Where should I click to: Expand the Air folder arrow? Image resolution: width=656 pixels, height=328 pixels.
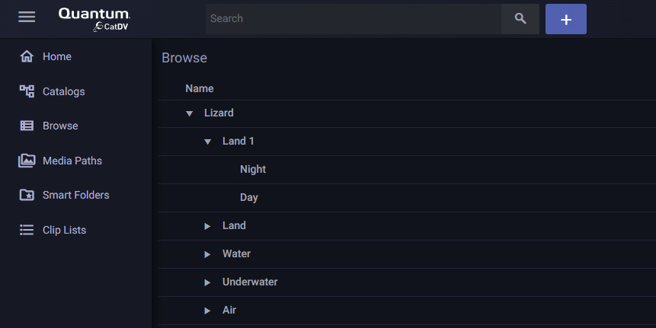pyautogui.click(x=207, y=310)
